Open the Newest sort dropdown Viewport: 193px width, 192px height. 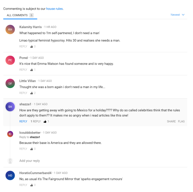click(177, 15)
